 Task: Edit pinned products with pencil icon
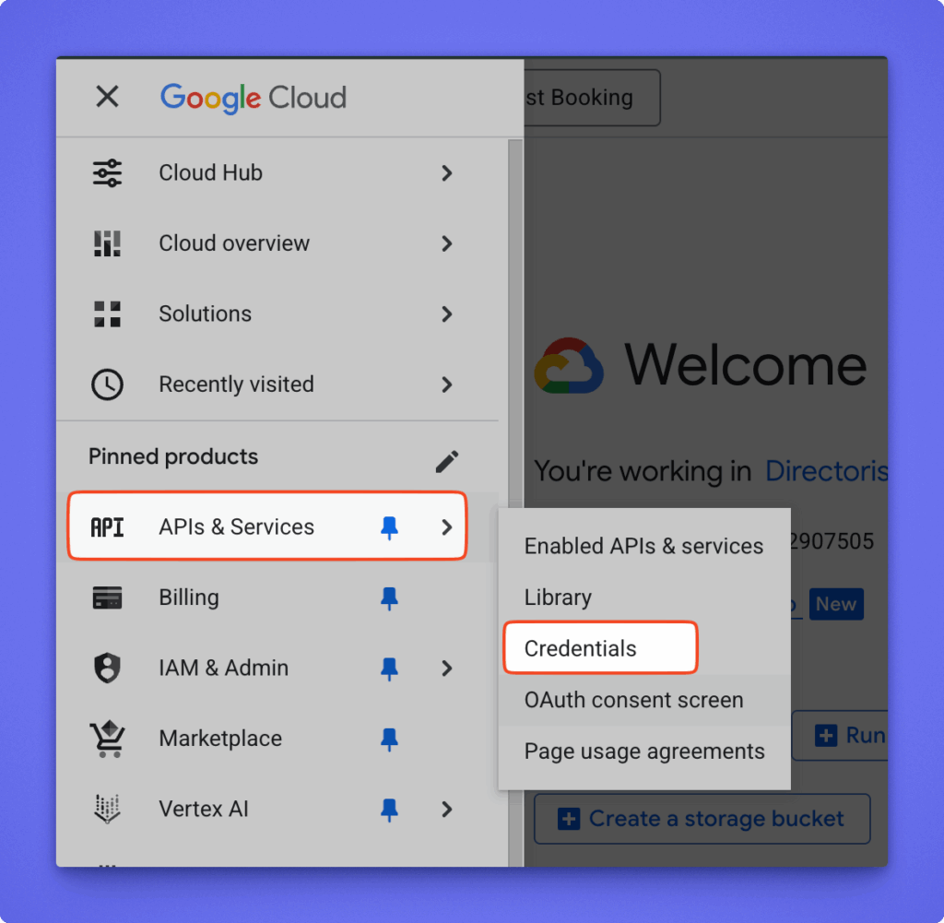[x=447, y=461]
